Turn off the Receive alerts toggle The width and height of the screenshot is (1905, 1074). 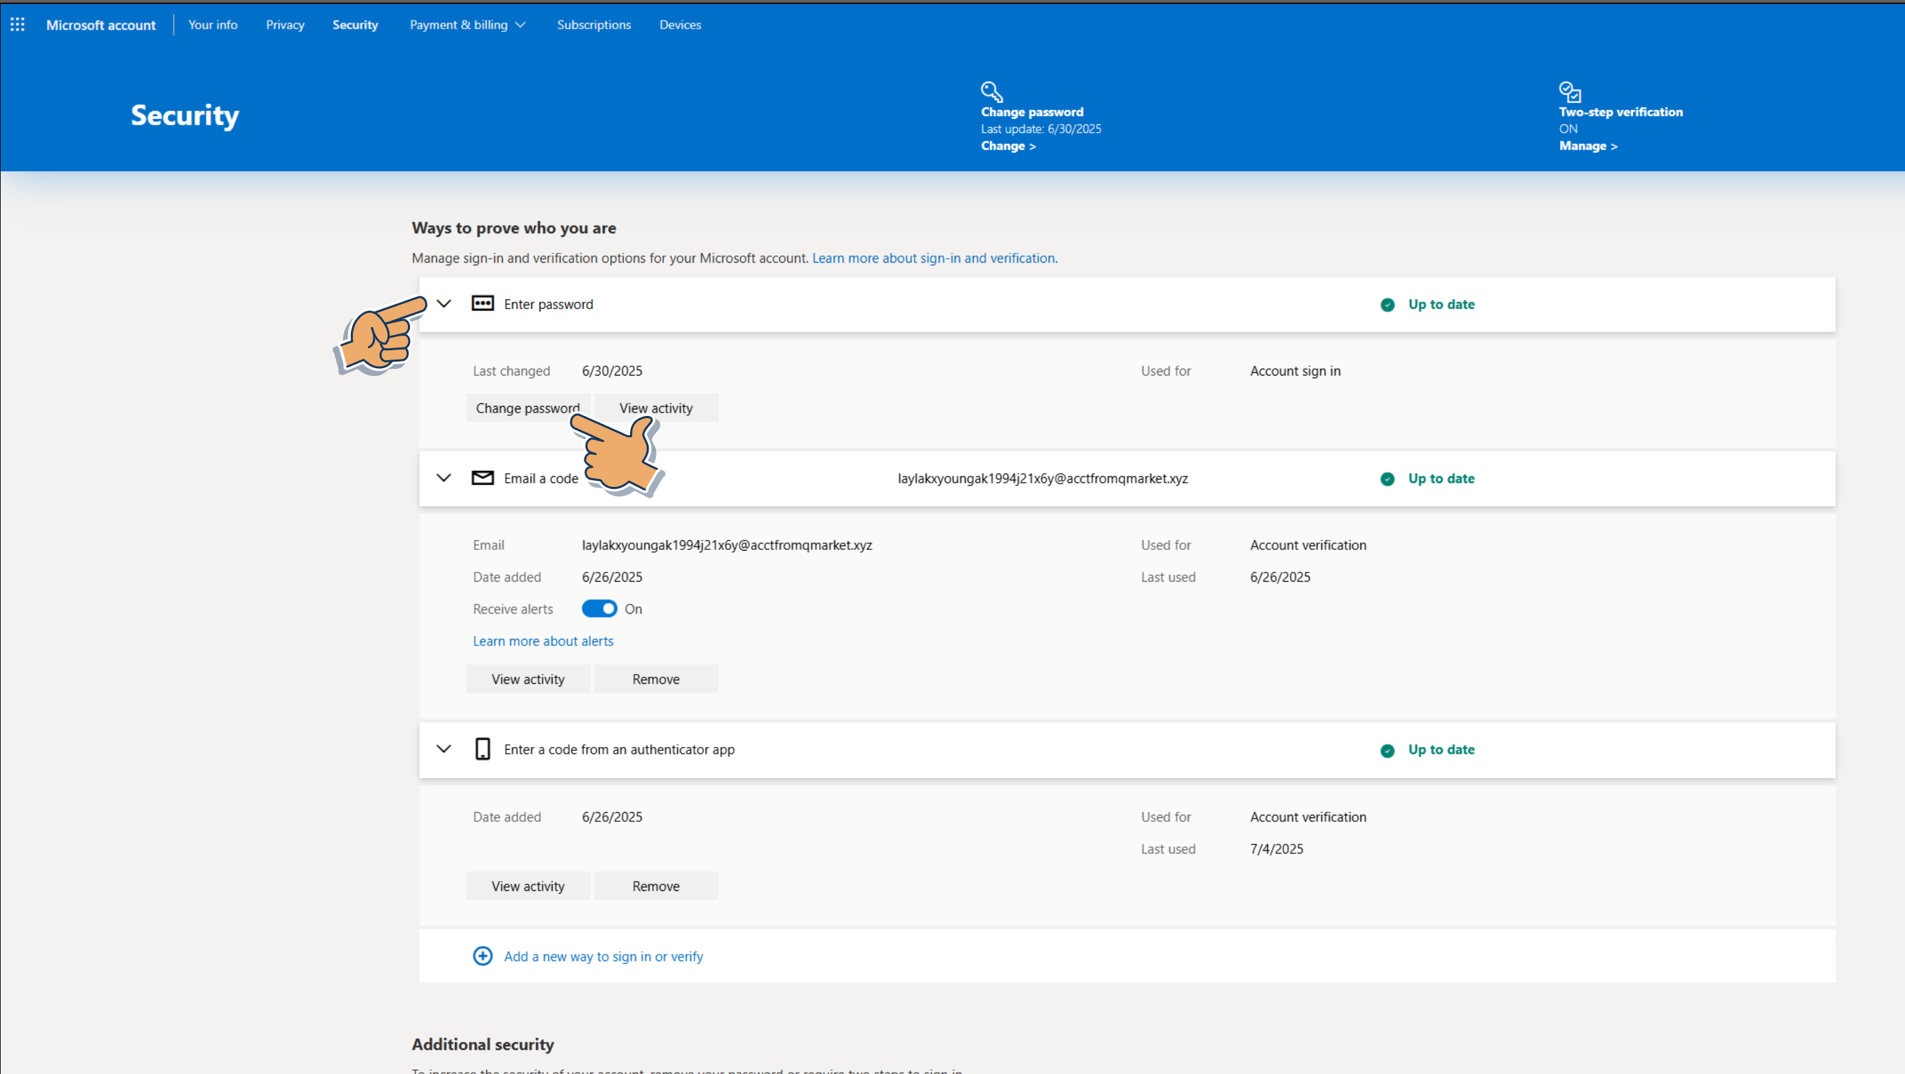click(599, 609)
